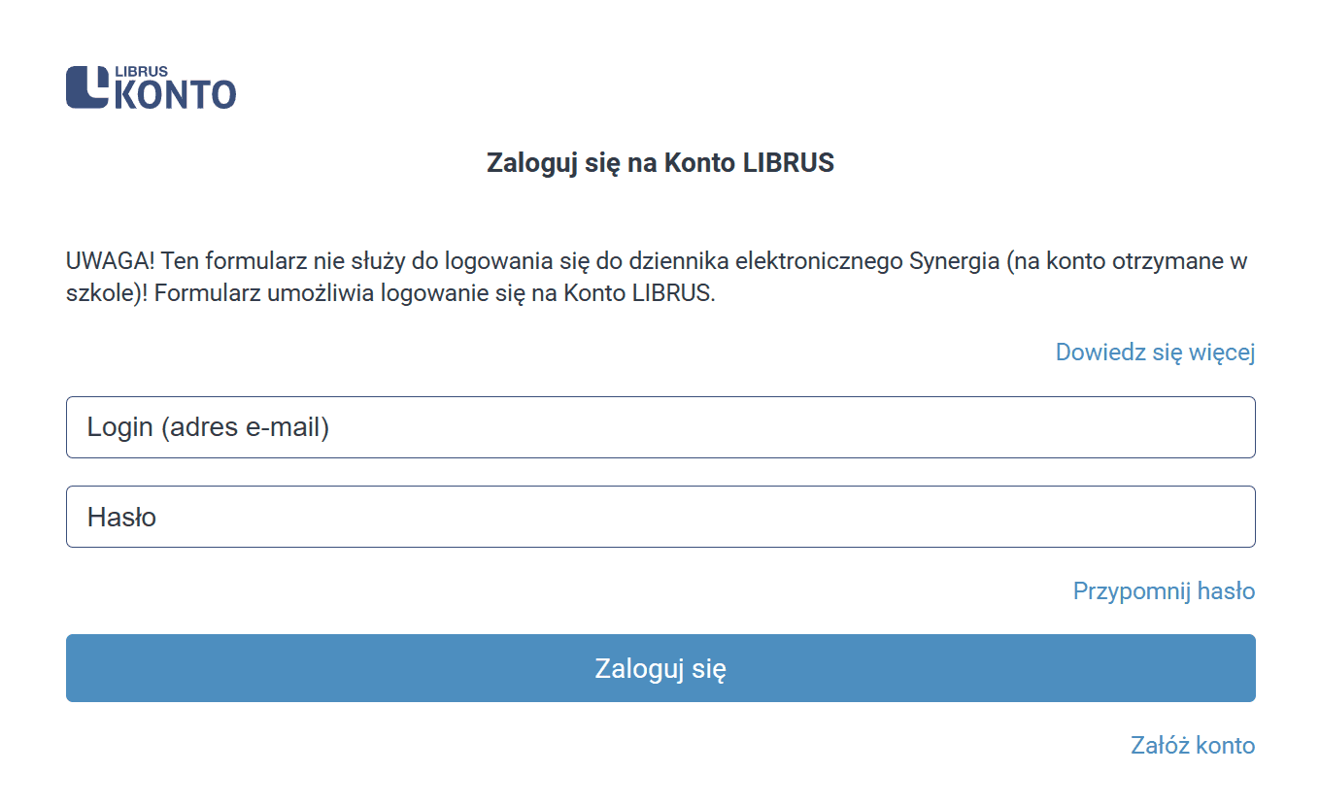This screenshot has height=807, width=1320.
Task: Click the word konto in the bottom link
Action: click(x=1225, y=745)
